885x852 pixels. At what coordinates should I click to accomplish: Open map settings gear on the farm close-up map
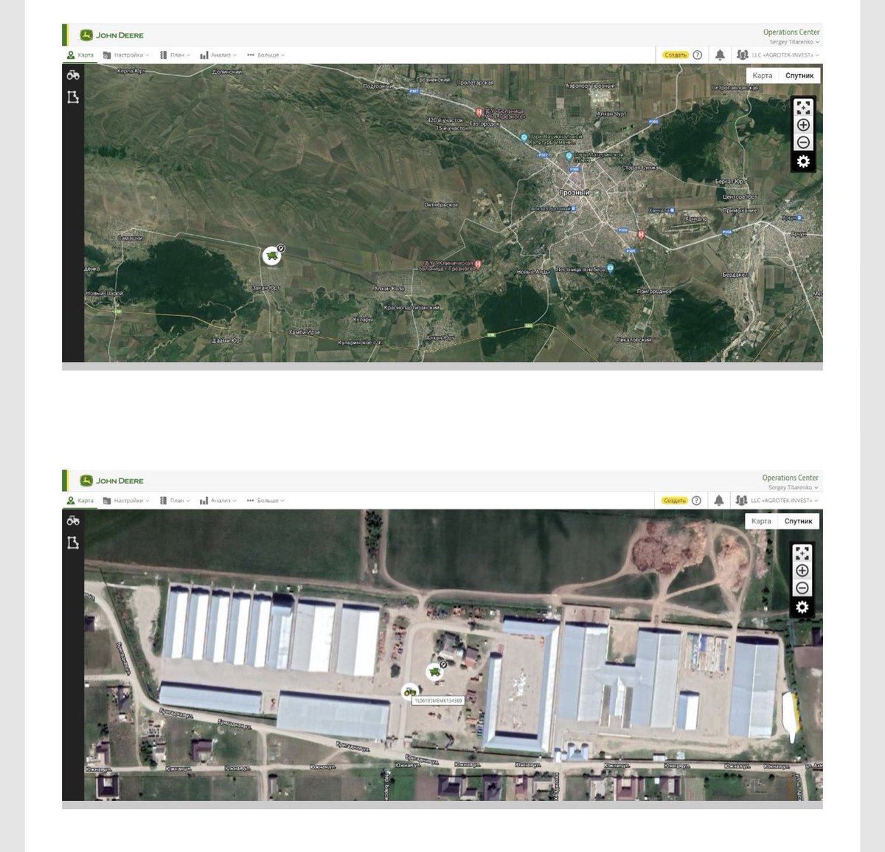coord(802,608)
